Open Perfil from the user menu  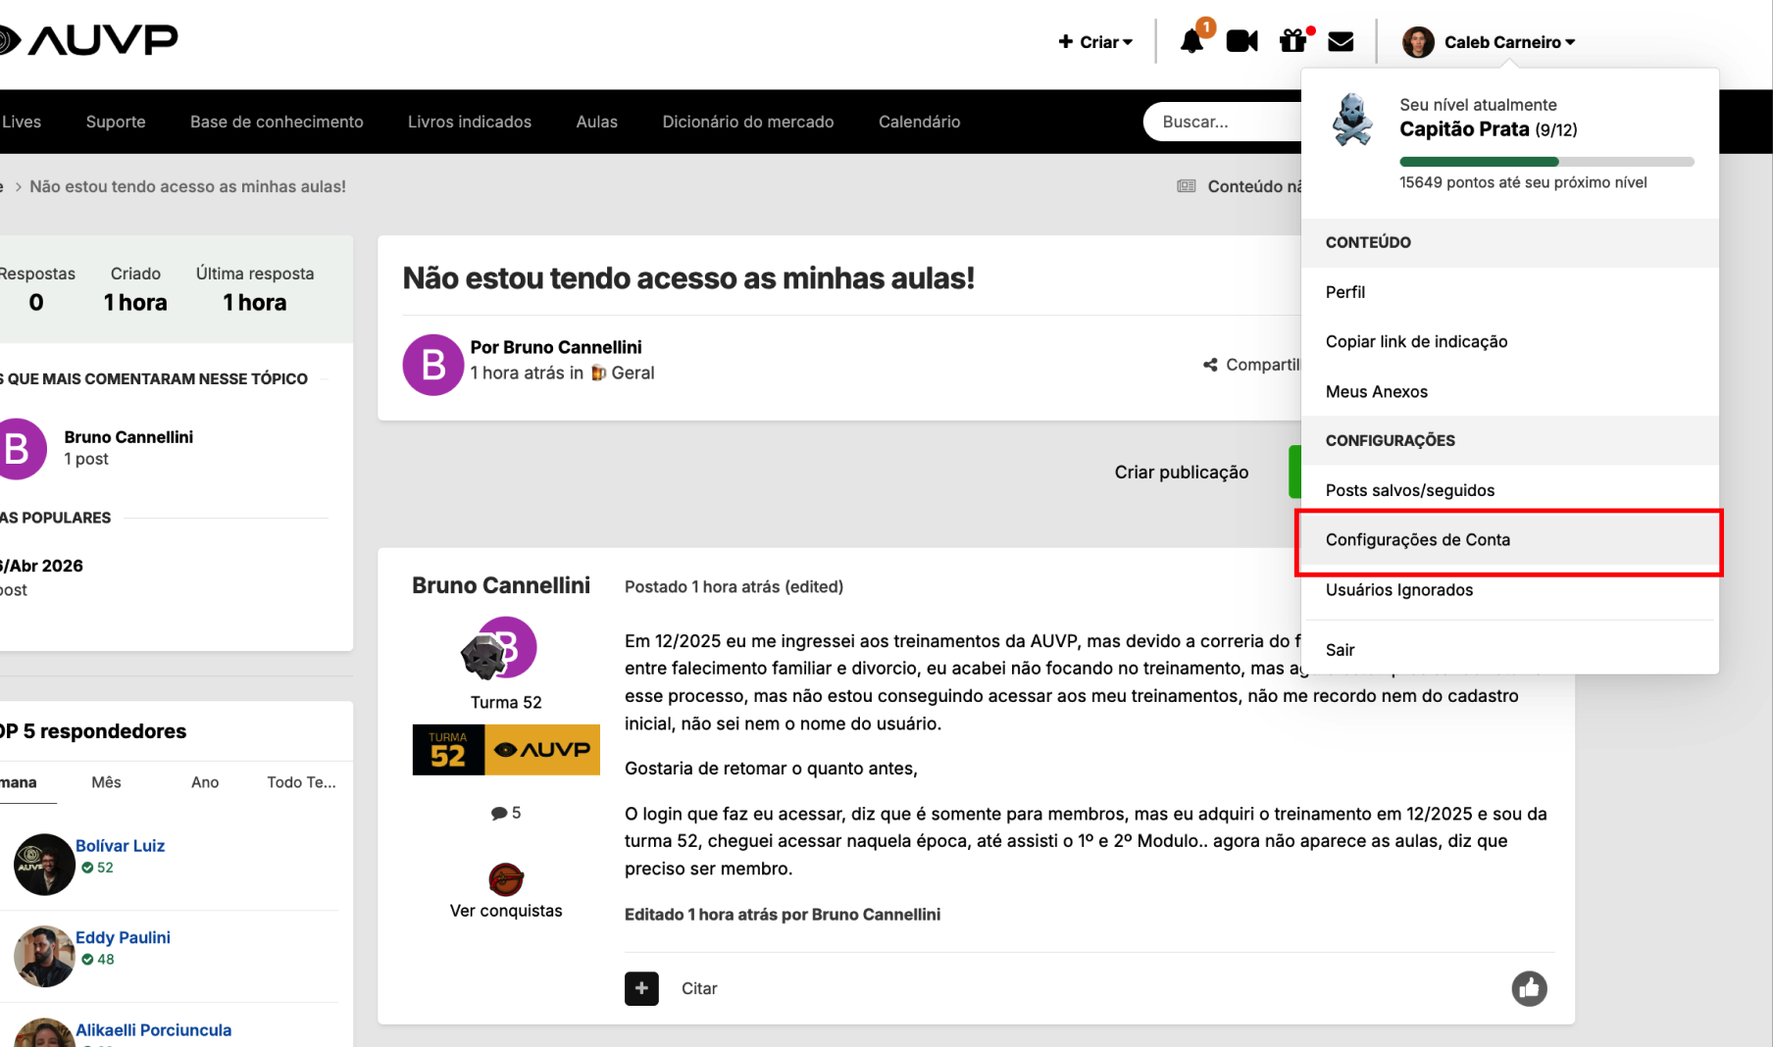(1344, 292)
